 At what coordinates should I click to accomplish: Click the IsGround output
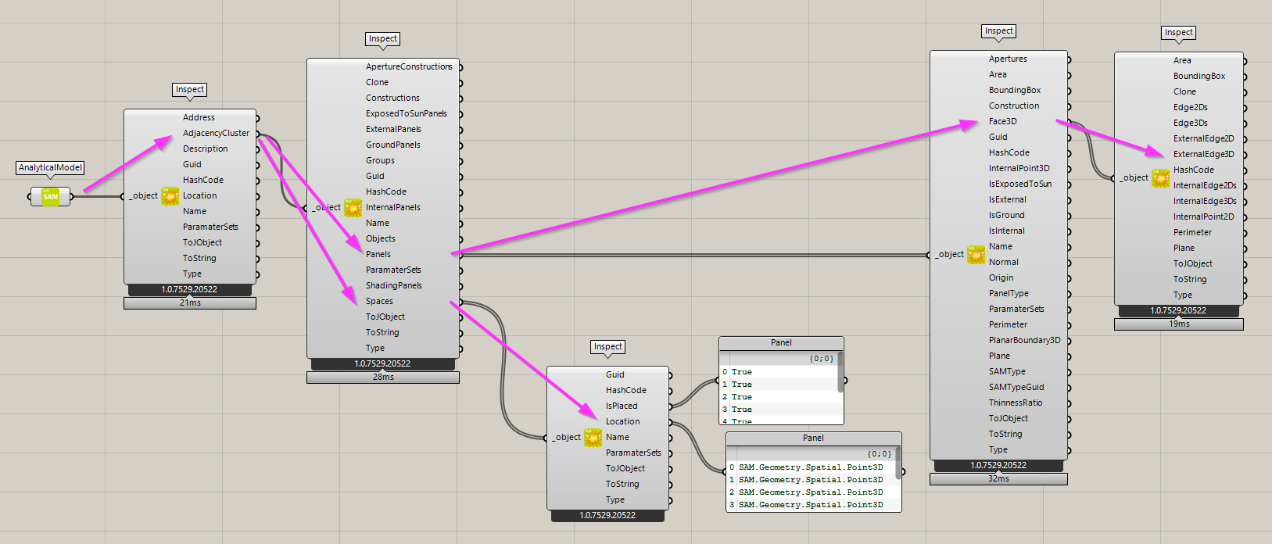click(x=1007, y=216)
